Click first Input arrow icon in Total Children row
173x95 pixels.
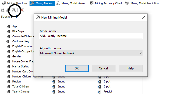point(54,87)
